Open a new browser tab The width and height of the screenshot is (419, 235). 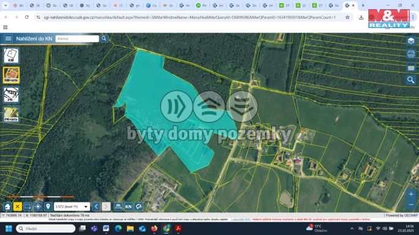click(363, 5)
